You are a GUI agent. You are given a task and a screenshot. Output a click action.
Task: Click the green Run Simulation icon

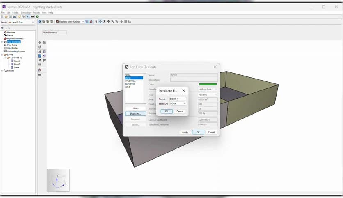pos(37,17)
